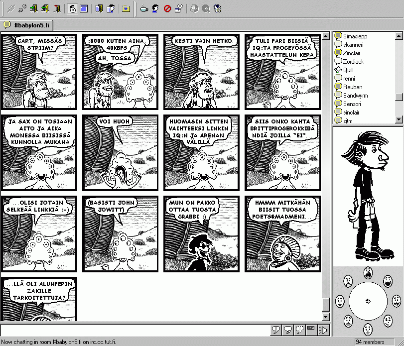Toggle Away coffee cup status
Viewport: 404px width, 346px height.
(x=144, y=9)
